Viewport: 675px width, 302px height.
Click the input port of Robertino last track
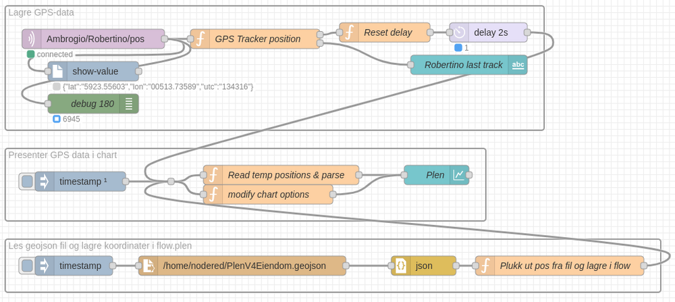point(410,65)
